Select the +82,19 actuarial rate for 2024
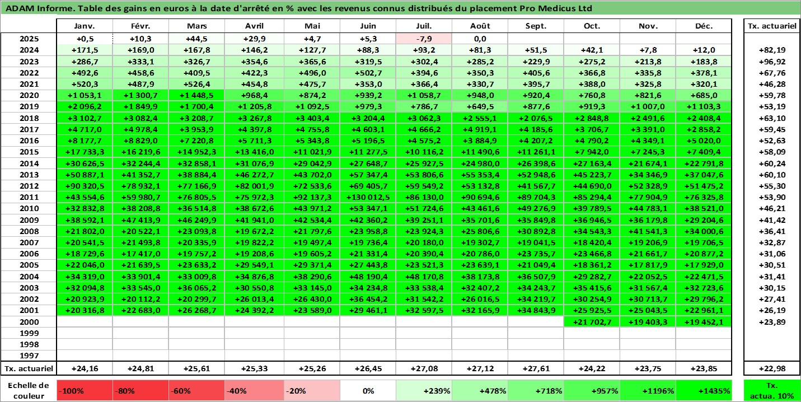Viewport: 801px width, 402px height. click(772, 49)
